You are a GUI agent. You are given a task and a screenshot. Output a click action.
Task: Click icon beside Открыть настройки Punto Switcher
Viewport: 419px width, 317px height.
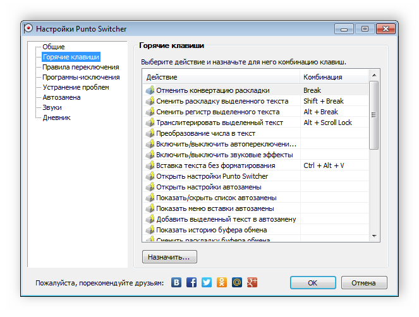pos(150,176)
